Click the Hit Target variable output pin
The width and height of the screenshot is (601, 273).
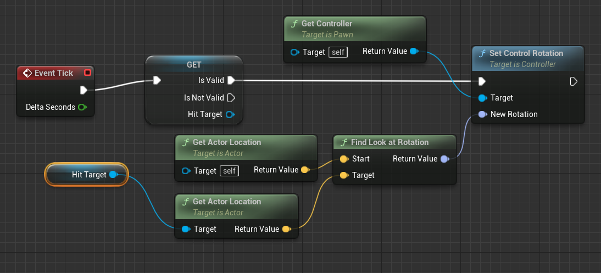coord(113,175)
